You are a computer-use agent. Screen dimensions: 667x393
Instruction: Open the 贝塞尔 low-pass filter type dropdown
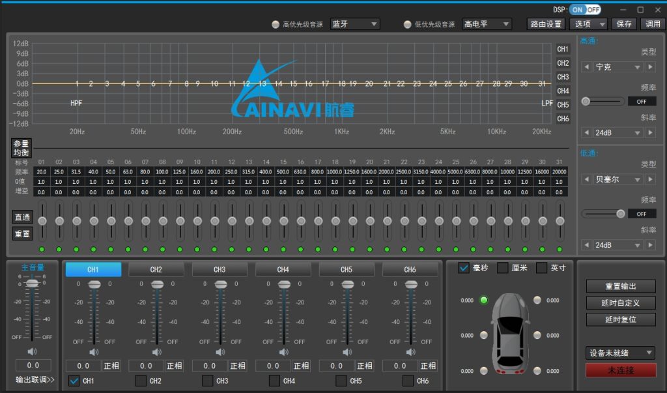(618, 179)
